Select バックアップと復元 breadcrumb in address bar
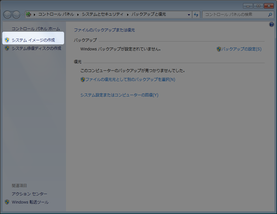 [148, 14]
